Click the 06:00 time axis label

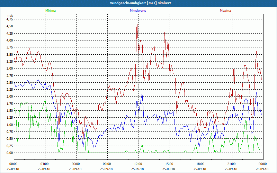76,164
